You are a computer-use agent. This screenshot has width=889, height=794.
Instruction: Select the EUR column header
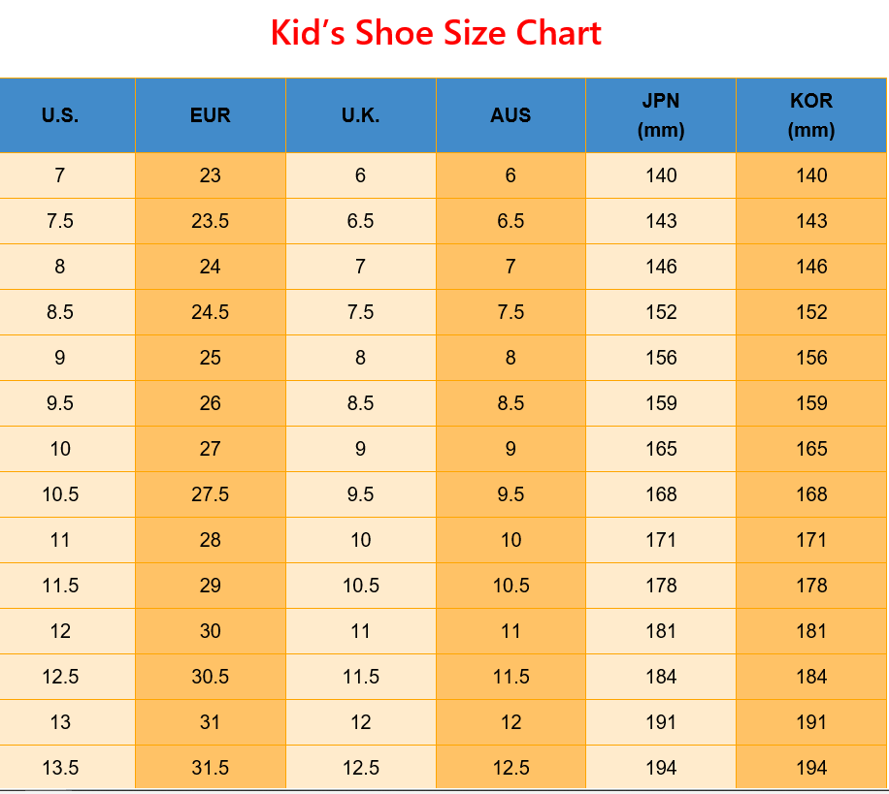[x=211, y=115]
